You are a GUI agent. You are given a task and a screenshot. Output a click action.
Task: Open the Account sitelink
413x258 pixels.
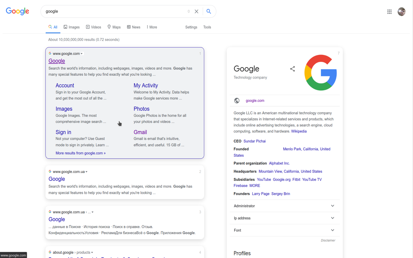(65, 85)
